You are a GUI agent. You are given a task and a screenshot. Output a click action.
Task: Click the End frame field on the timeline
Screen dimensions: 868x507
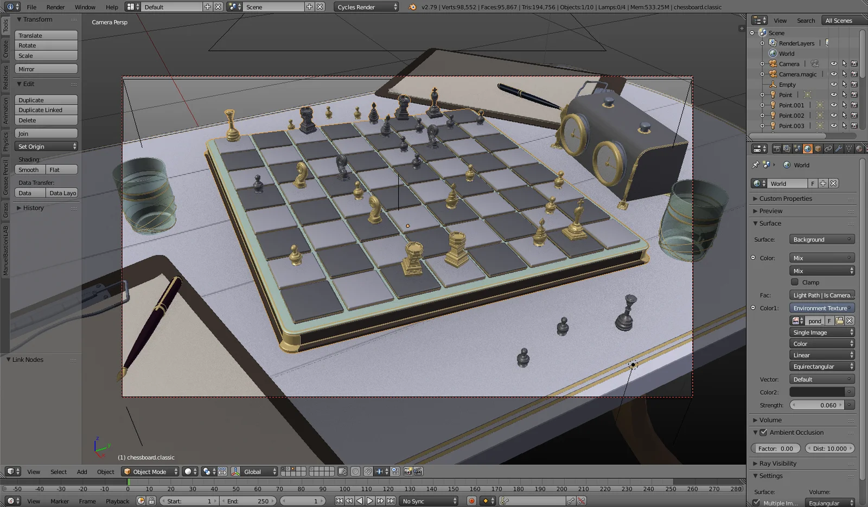click(247, 500)
